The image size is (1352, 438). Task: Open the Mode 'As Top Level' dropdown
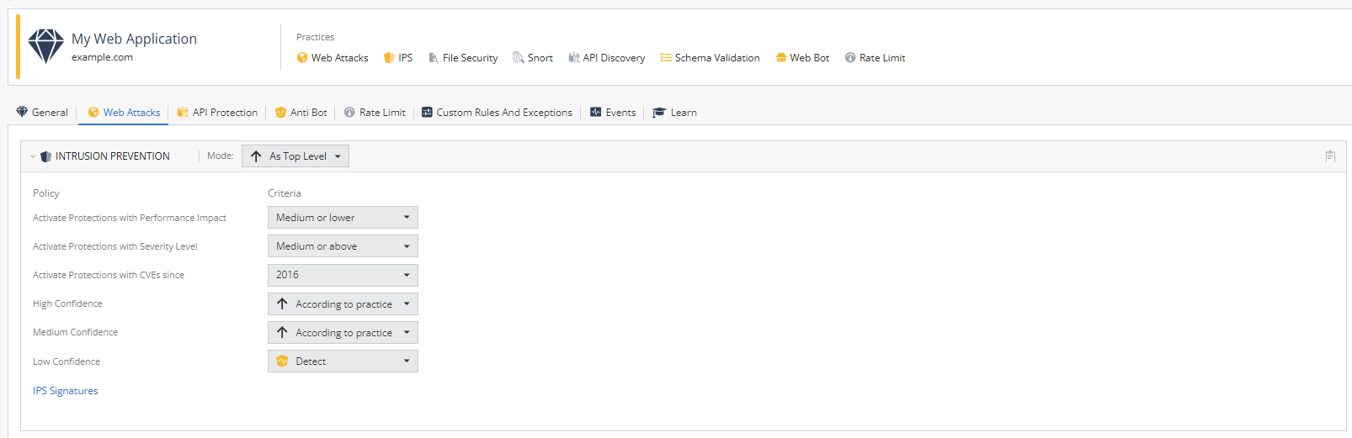tap(295, 156)
